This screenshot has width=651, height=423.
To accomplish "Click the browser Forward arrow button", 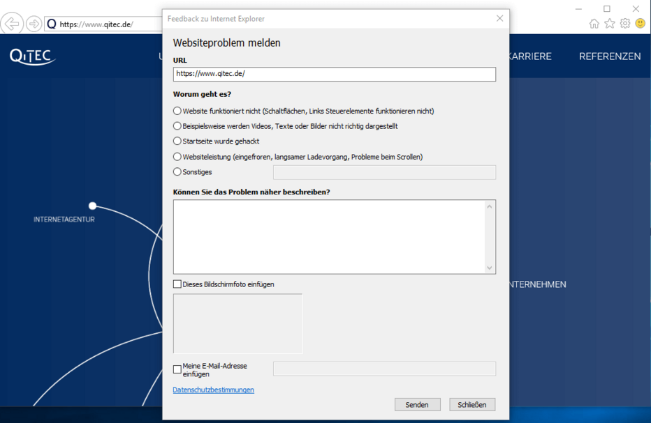I will pos(34,24).
